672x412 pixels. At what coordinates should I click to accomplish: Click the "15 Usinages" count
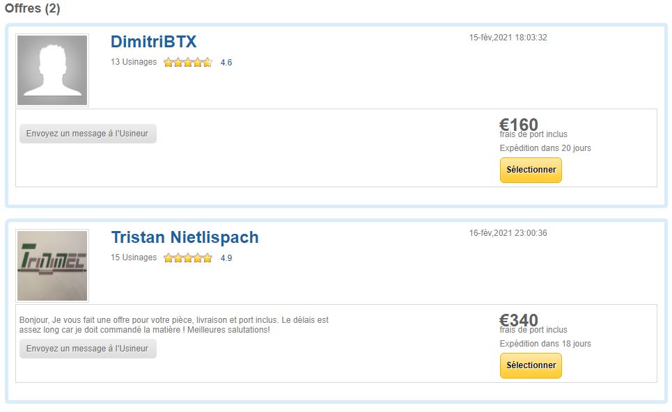tap(134, 257)
